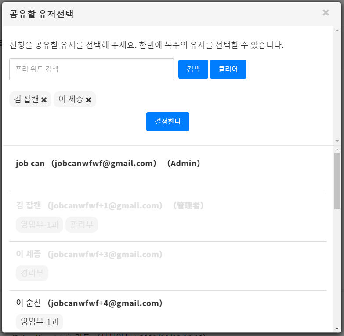
Task: Select user 이 순신 in the list
Action: coord(89,303)
